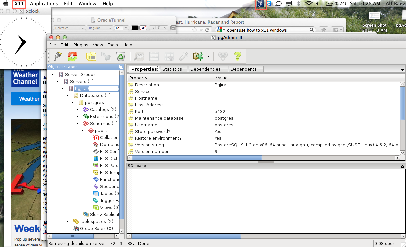Open the pgAdmin Plugins menu

81,45
